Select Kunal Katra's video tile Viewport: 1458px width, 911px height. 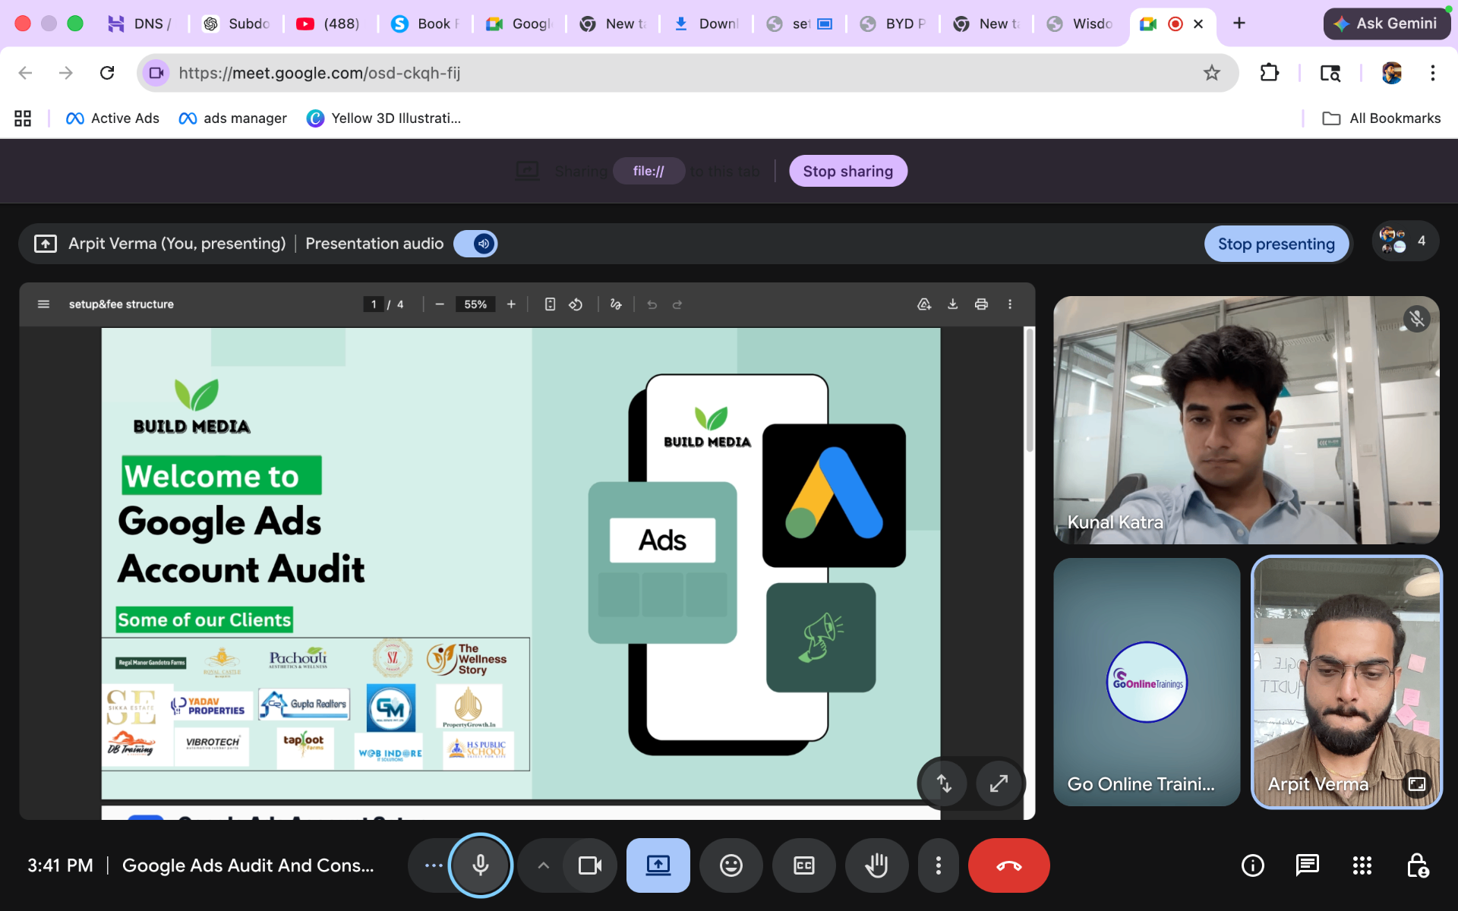coord(1246,420)
